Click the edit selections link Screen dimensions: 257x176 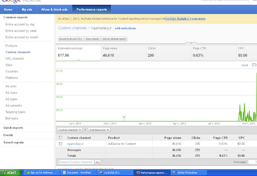coord(125,28)
